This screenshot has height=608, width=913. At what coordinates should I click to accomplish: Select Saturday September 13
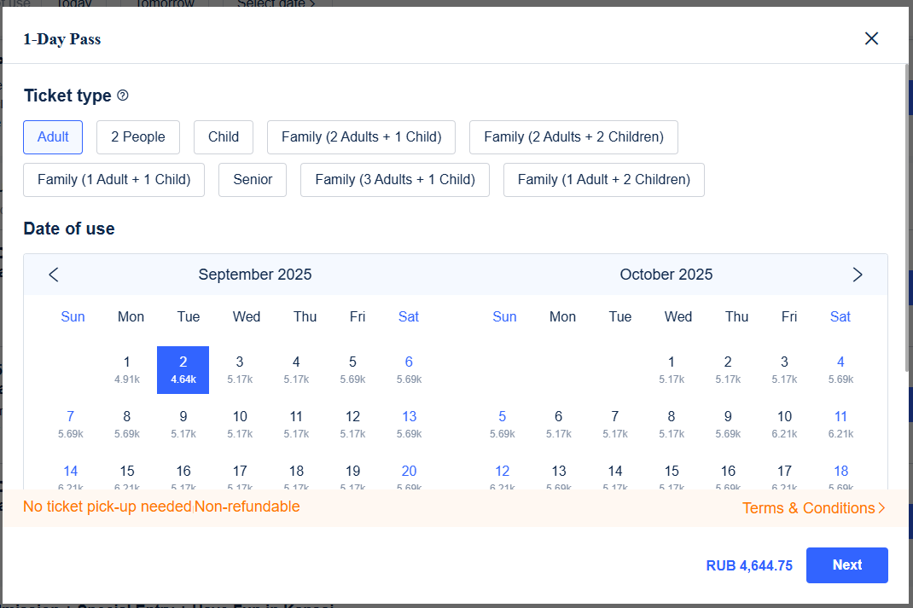(409, 425)
